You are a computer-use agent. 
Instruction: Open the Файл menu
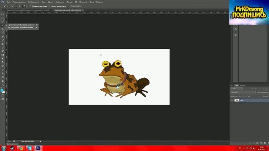pyautogui.click(x=8, y=2)
